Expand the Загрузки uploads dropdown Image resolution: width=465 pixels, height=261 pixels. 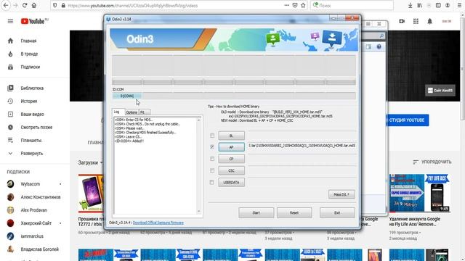tap(90, 162)
